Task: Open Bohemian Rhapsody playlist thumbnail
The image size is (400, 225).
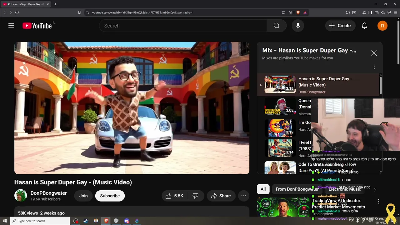Action: click(x=280, y=106)
